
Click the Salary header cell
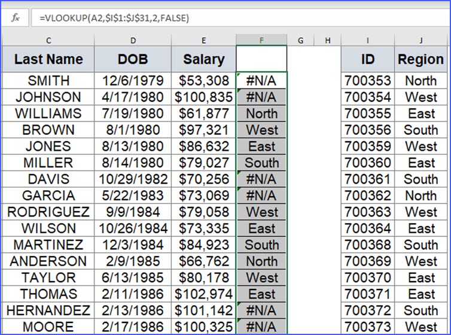pyautogui.click(x=203, y=59)
